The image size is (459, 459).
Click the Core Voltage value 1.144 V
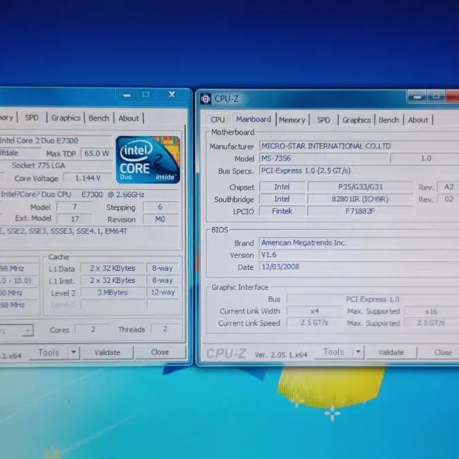[88, 178]
